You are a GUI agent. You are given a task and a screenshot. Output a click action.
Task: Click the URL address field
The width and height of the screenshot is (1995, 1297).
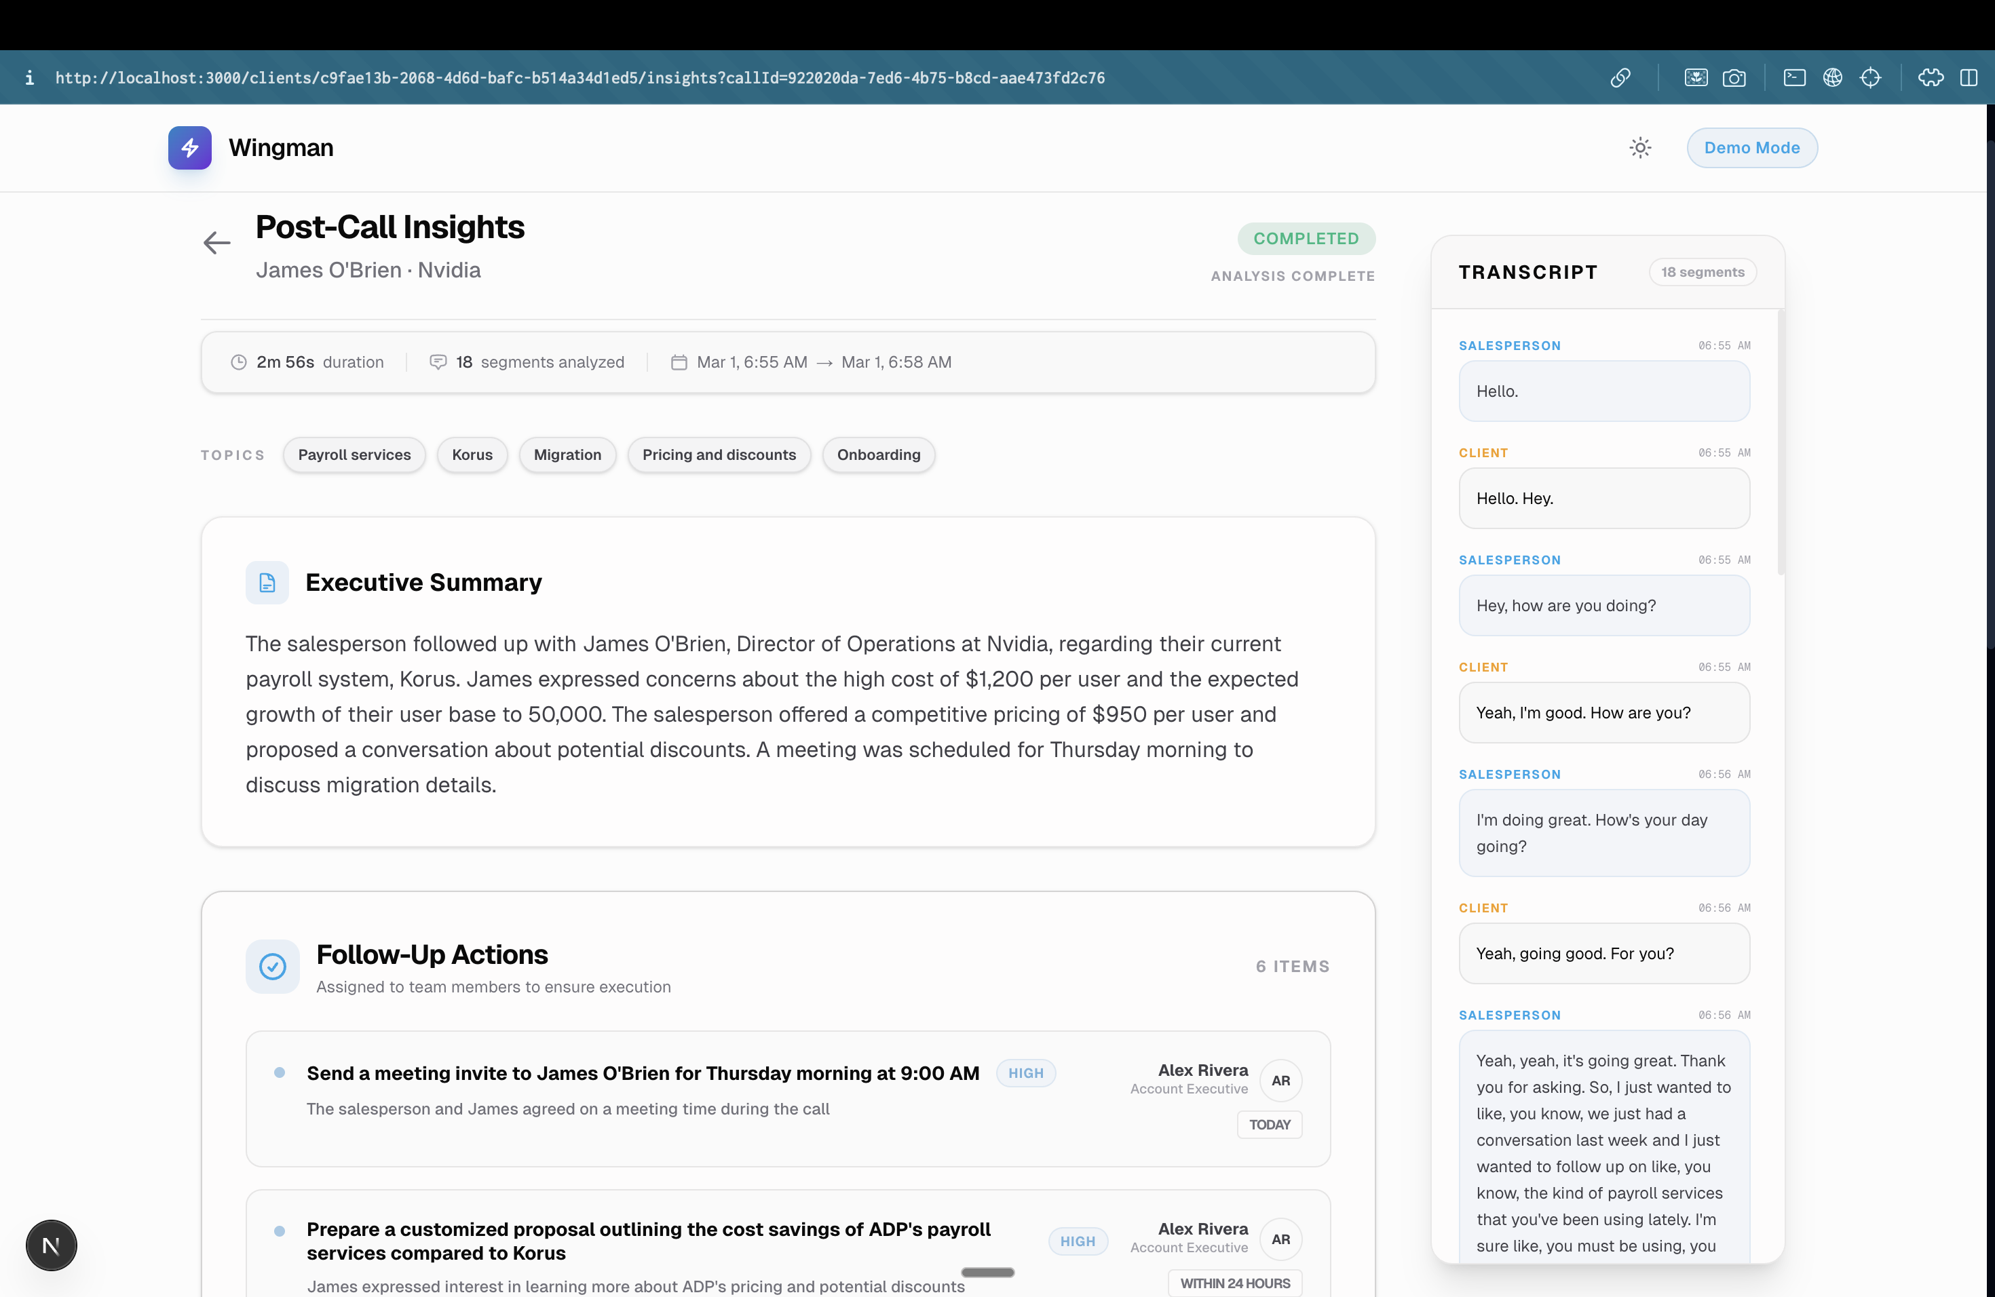click(579, 78)
